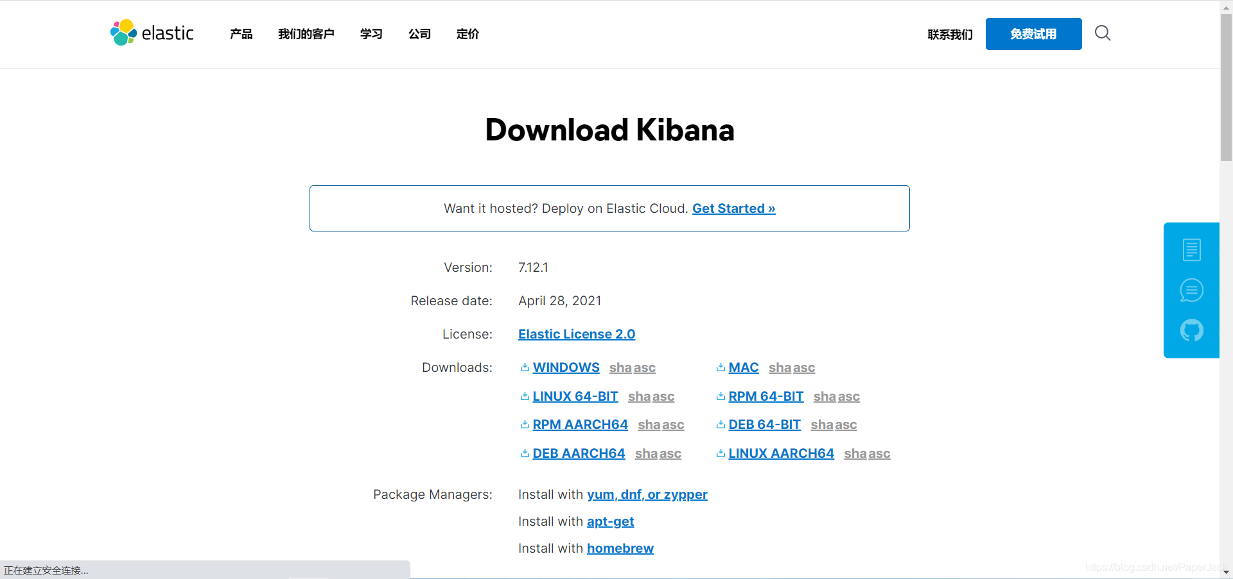
Task: Open sha link for DEB AARCH64
Action: pos(646,453)
